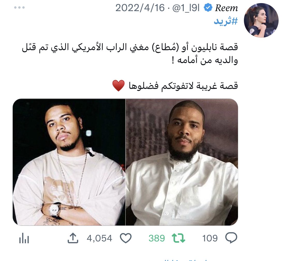
Task: Open the three-dot more options menu
Action: [x=19, y=7]
